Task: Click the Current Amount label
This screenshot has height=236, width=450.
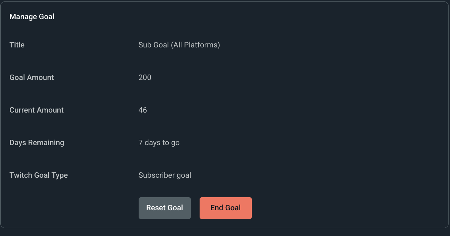Action: (36, 110)
